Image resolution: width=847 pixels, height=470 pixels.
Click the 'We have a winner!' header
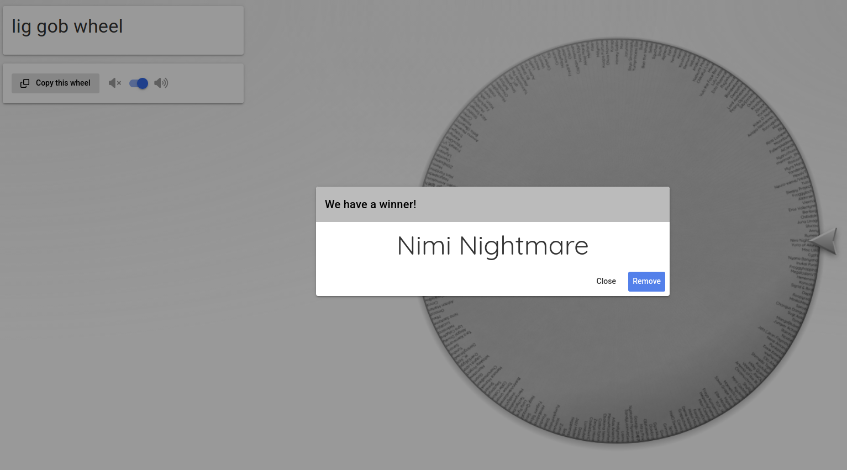click(x=371, y=204)
